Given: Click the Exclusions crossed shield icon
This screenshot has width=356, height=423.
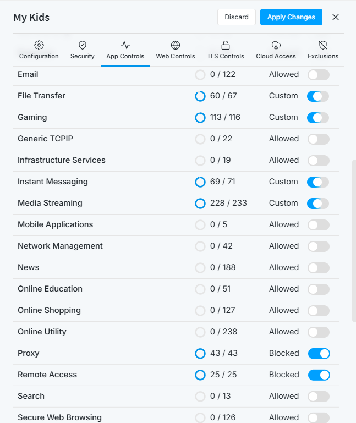Looking at the screenshot, I should (x=323, y=45).
